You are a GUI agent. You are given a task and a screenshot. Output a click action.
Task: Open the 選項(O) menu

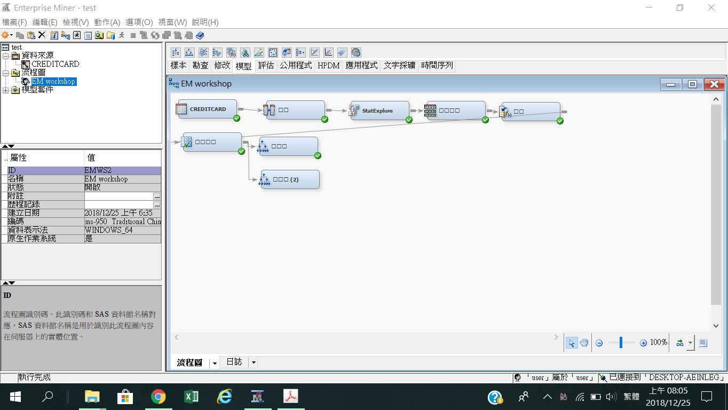139,22
